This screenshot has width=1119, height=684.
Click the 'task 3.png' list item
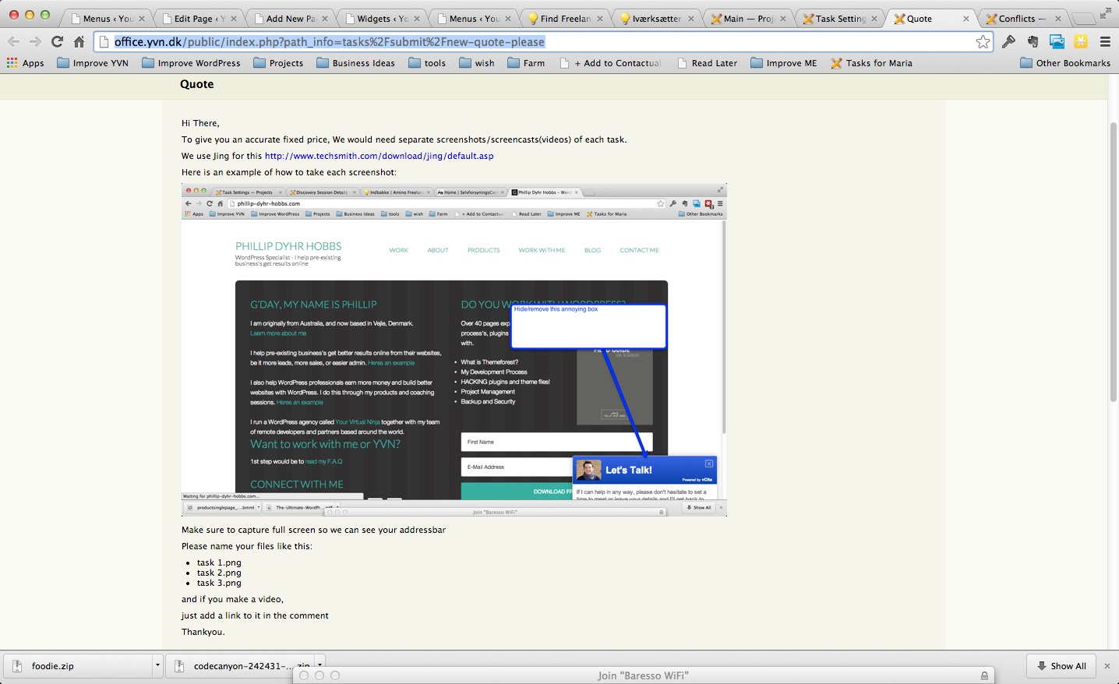click(x=219, y=583)
